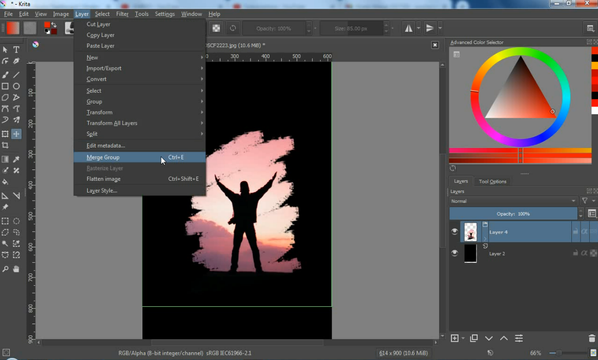Toggle the lock on Layer 2
The image size is (598, 360).
(575, 253)
